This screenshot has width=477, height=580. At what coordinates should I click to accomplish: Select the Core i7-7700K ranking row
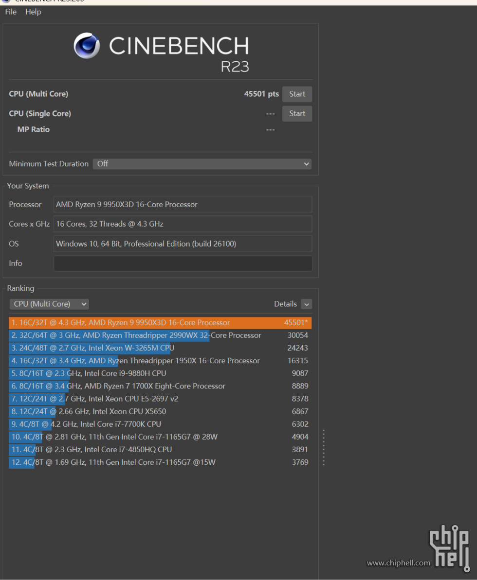160,424
